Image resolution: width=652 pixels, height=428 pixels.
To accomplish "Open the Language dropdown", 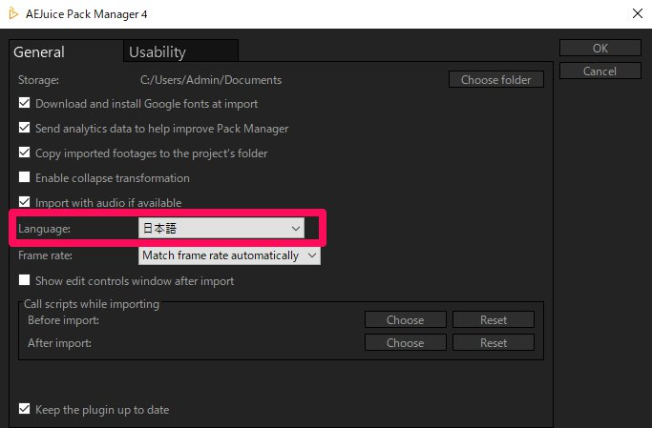I will [x=221, y=229].
